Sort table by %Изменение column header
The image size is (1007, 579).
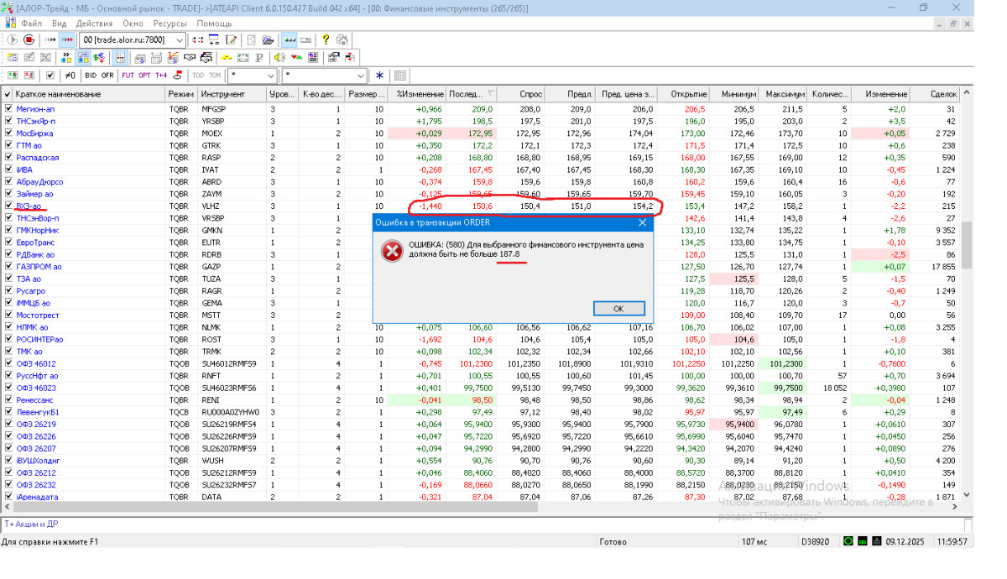click(x=420, y=95)
